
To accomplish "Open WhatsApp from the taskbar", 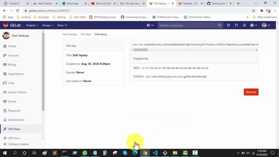I will point(85,153).
